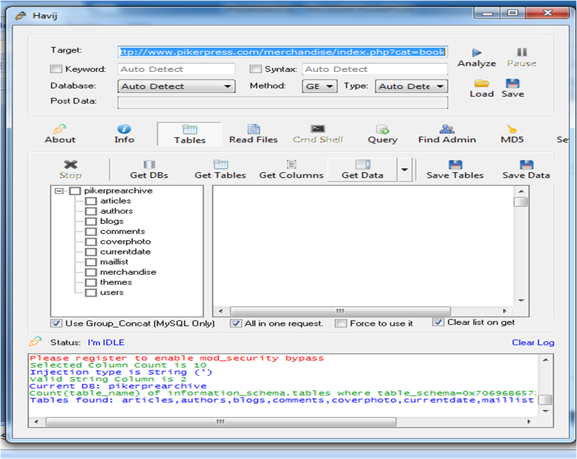Click the Clear Log link
The width and height of the screenshot is (577, 459).
click(533, 342)
